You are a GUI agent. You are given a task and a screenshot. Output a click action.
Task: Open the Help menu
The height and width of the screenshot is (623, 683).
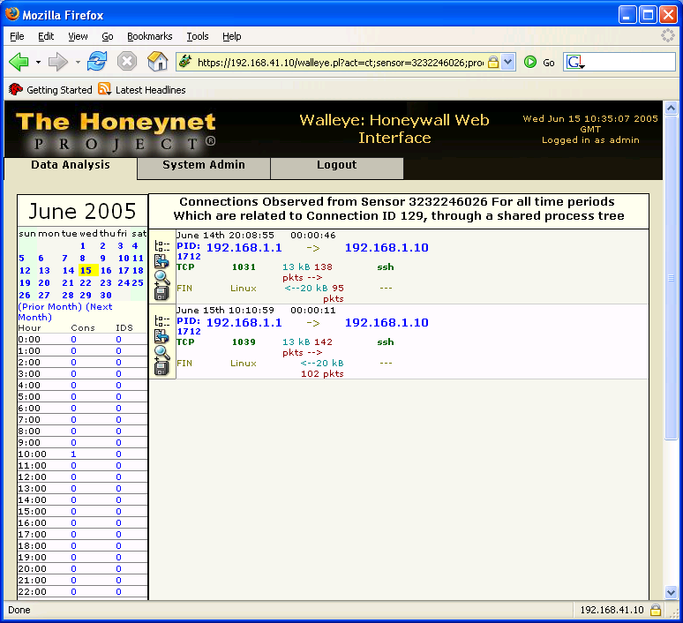coord(232,36)
